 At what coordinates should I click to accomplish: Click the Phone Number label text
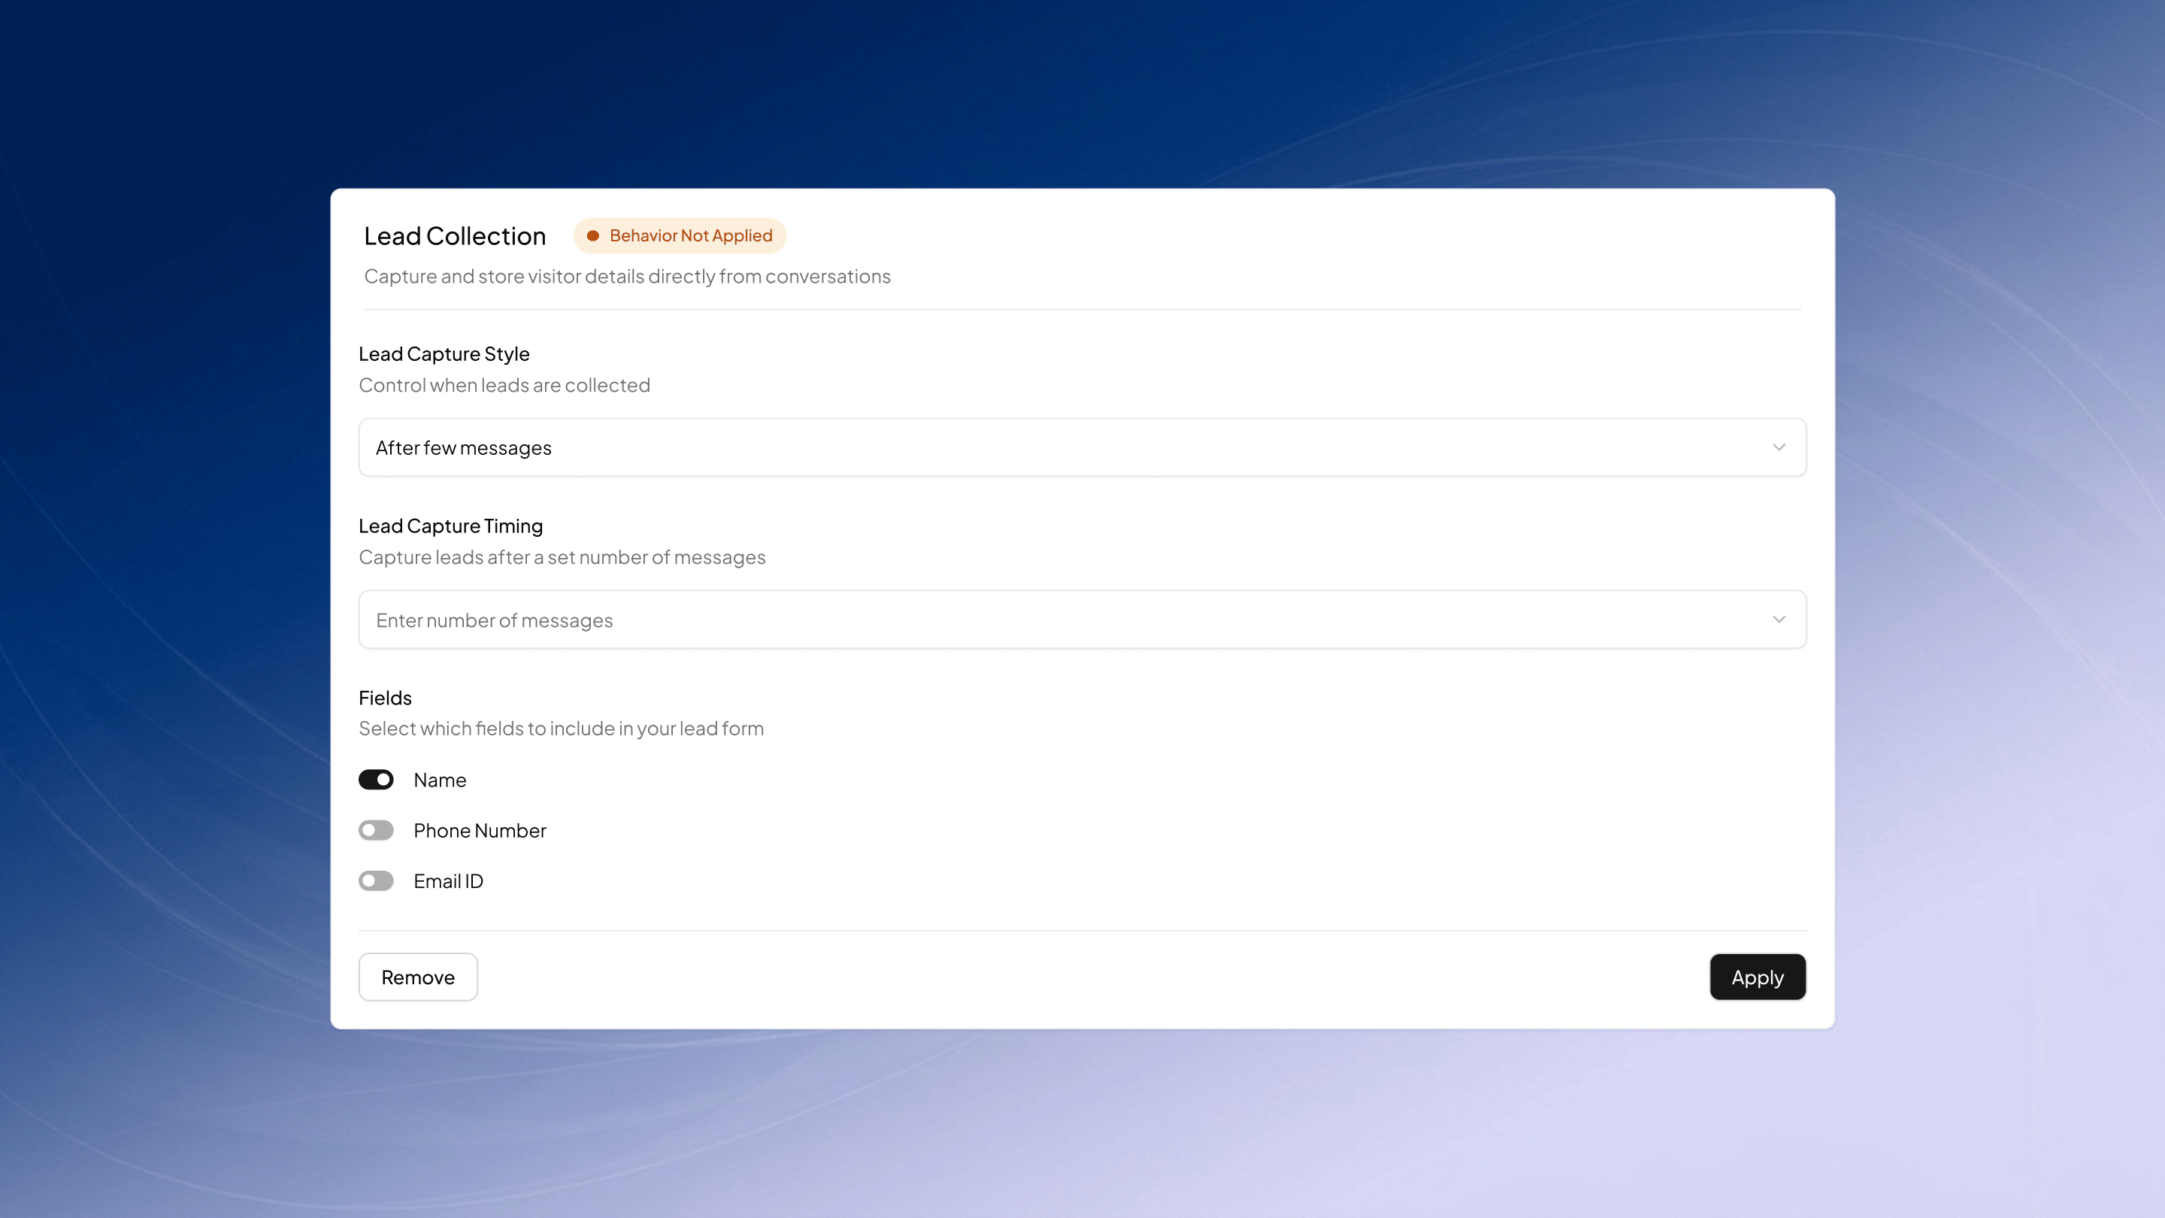480,831
